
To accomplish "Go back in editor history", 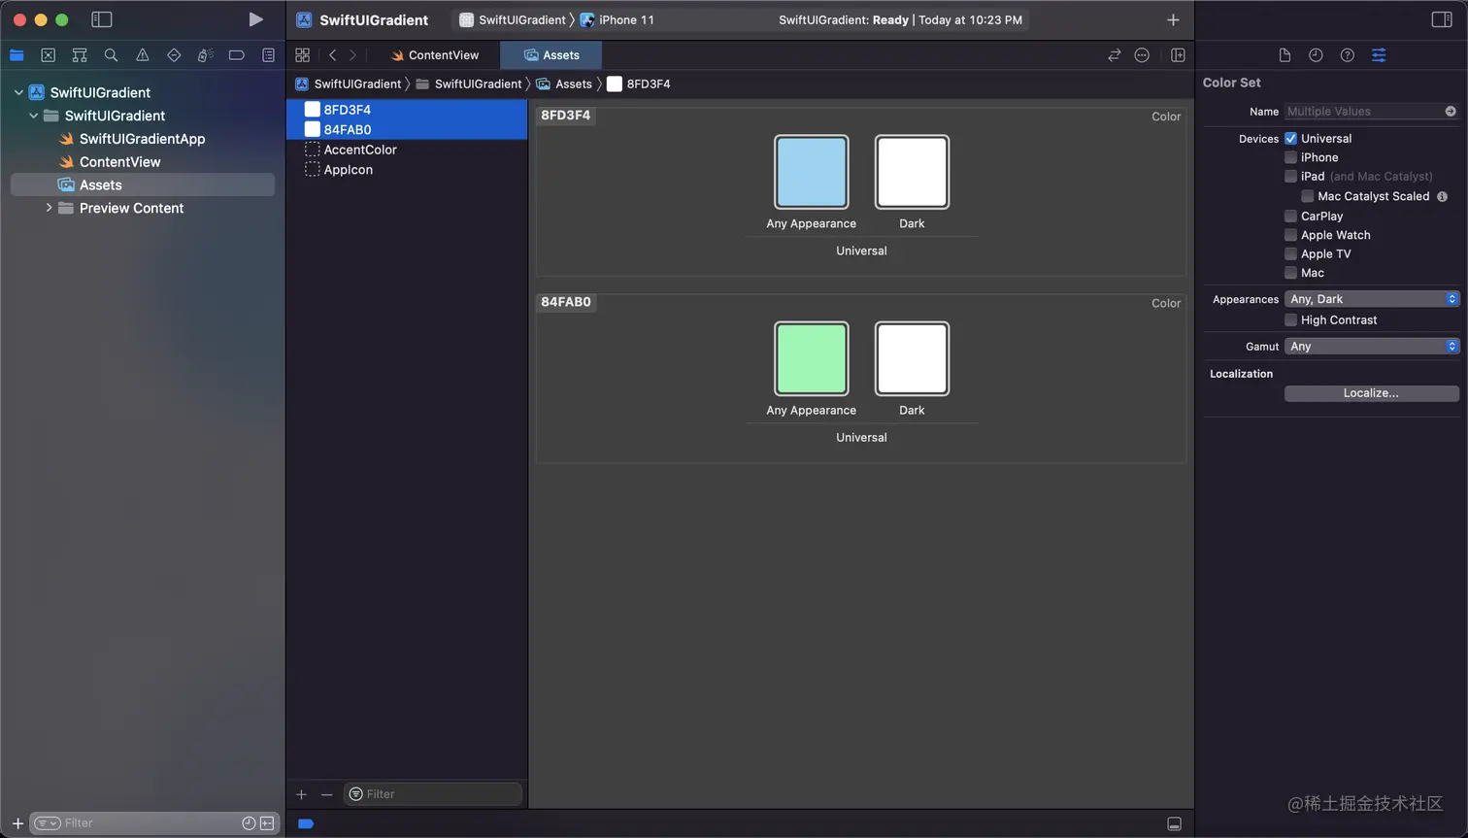I will [332, 55].
